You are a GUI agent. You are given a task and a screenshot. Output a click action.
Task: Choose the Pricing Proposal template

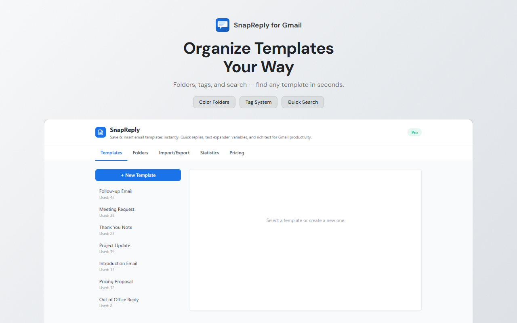coord(138,284)
